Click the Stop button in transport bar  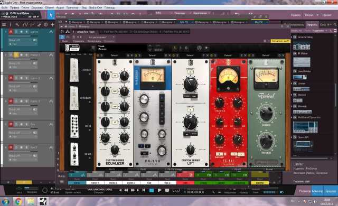pos(152,190)
